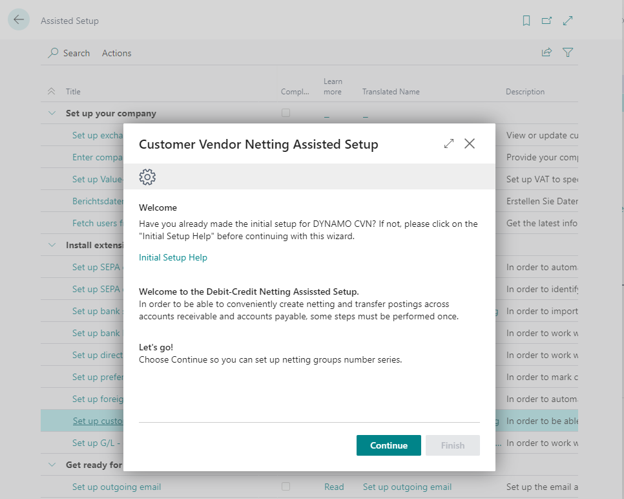Collapse the Set up your company section
This screenshot has height=499, width=624.
(52, 112)
